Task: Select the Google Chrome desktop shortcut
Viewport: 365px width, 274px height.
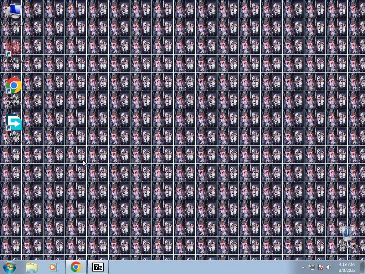Action: click(14, 91)
